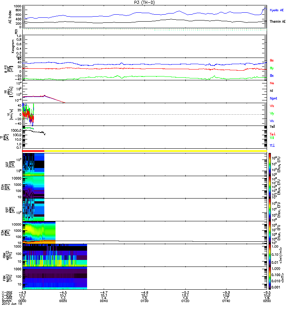Select the red "Bz" legend entry

[272, 60]
